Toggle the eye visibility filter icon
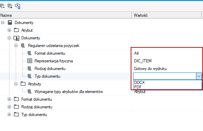 17,6
